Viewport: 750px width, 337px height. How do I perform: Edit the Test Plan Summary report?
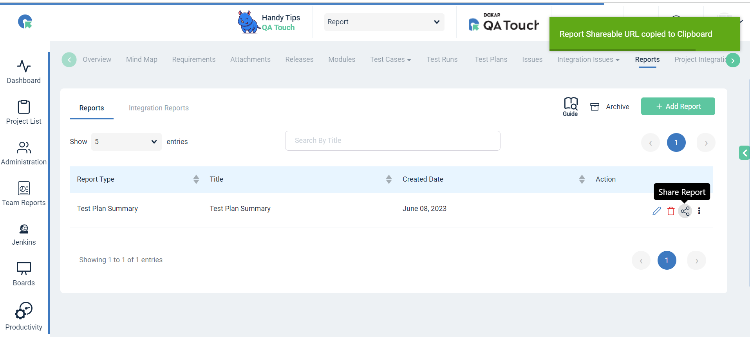tap(657, 211)
